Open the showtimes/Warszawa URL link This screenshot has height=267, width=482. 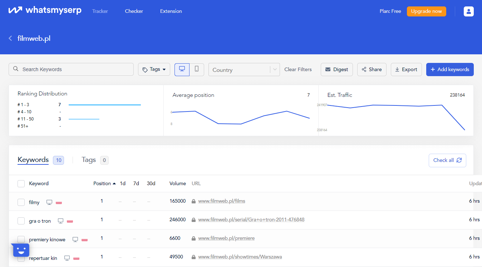[x=240, y=257]
